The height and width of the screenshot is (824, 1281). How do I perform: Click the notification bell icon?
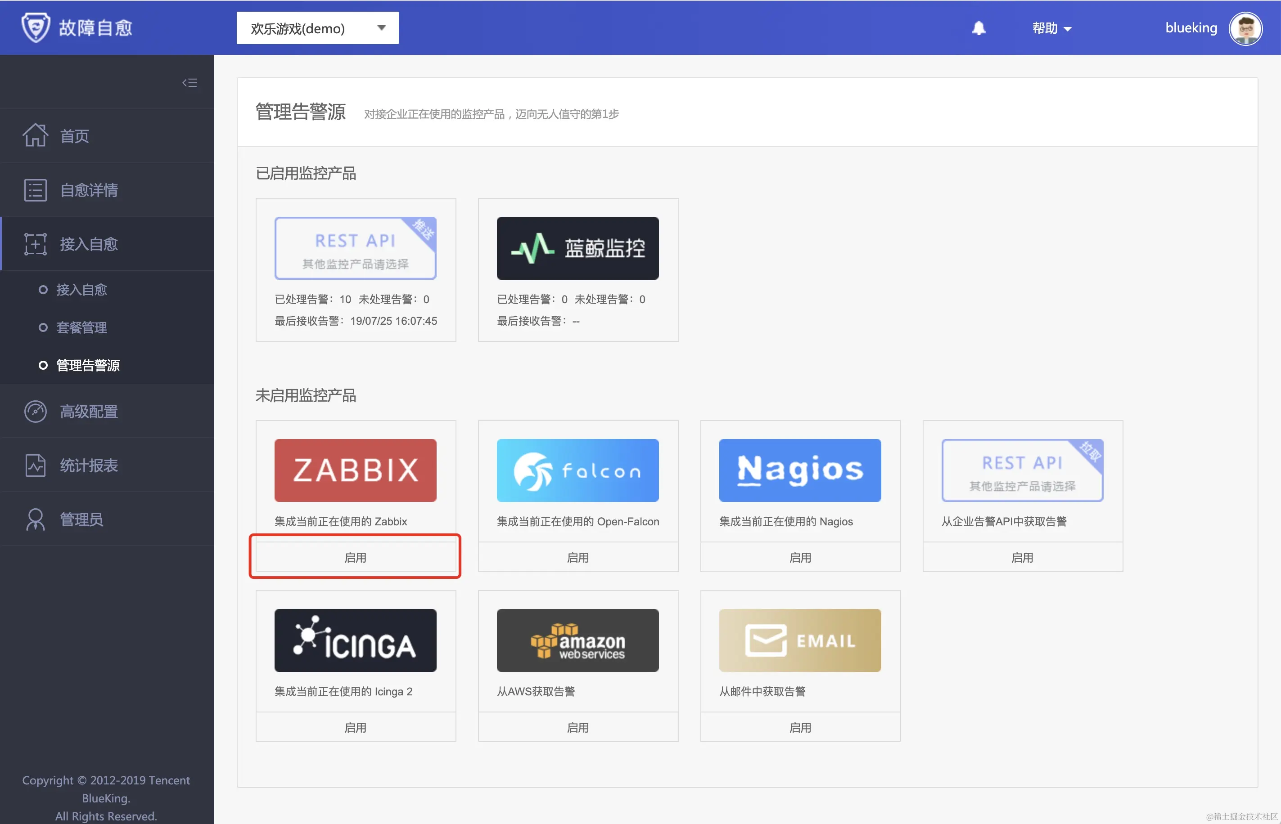tap(978, 28)
